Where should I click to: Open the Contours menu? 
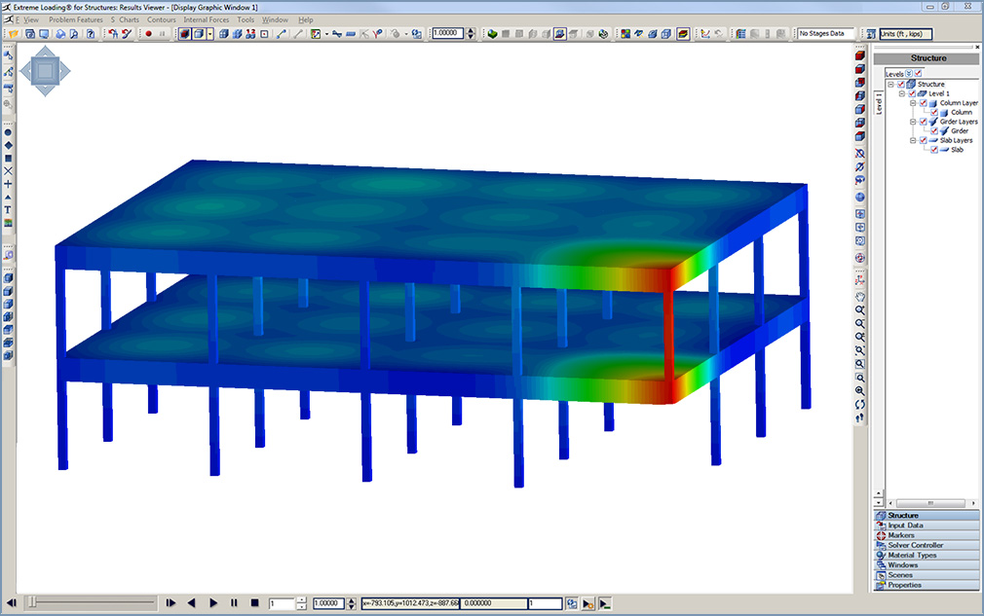[x=161, y=19]
